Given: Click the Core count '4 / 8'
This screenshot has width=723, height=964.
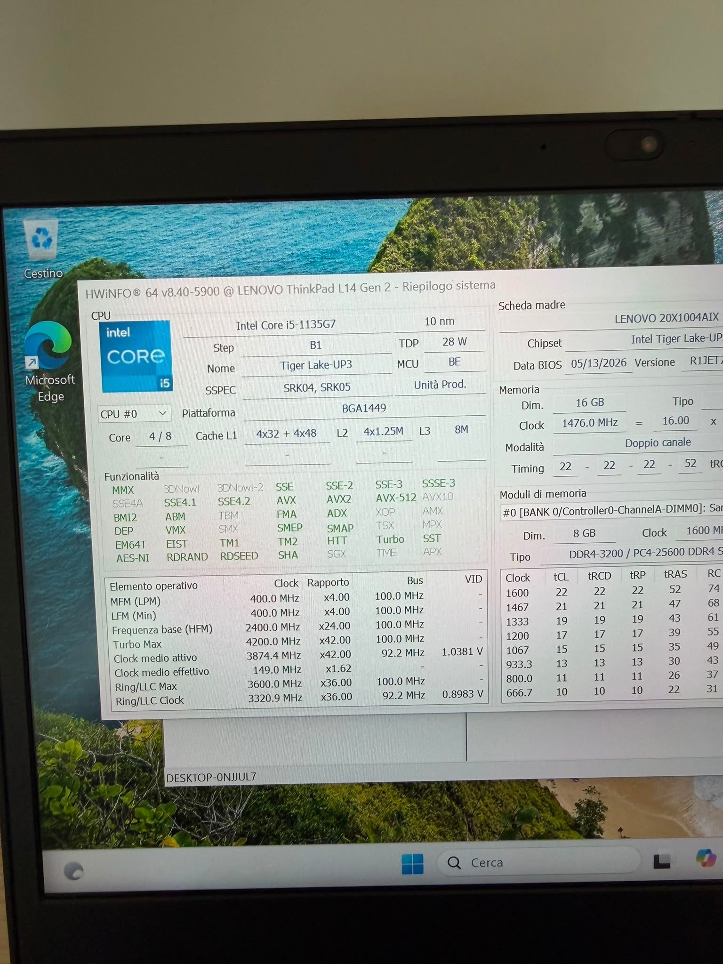Looking at the screenshot, I should click(x=160, y=436).
